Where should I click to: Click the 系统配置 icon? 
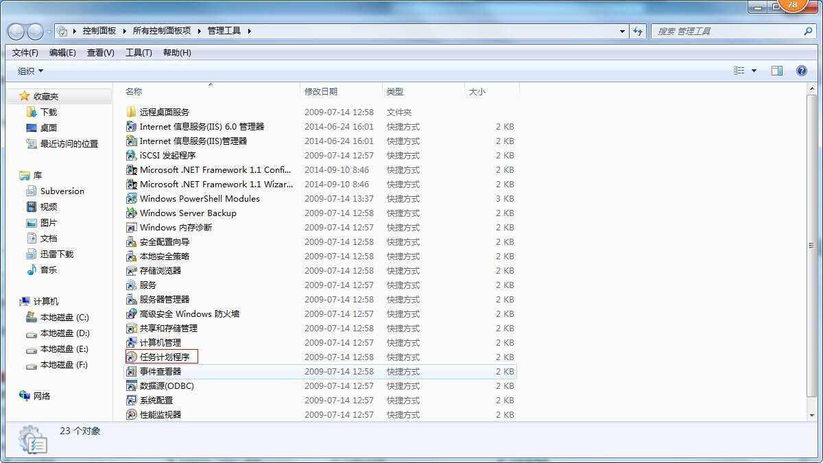(x=132, y=400)
